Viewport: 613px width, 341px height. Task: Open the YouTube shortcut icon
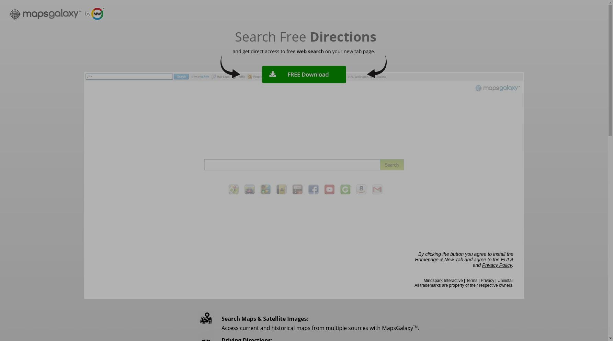tap(329, 190)
